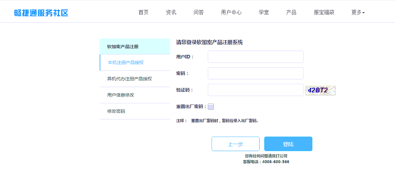
Task: Select 学堂 in the top menu
Action: click(264, 12)
